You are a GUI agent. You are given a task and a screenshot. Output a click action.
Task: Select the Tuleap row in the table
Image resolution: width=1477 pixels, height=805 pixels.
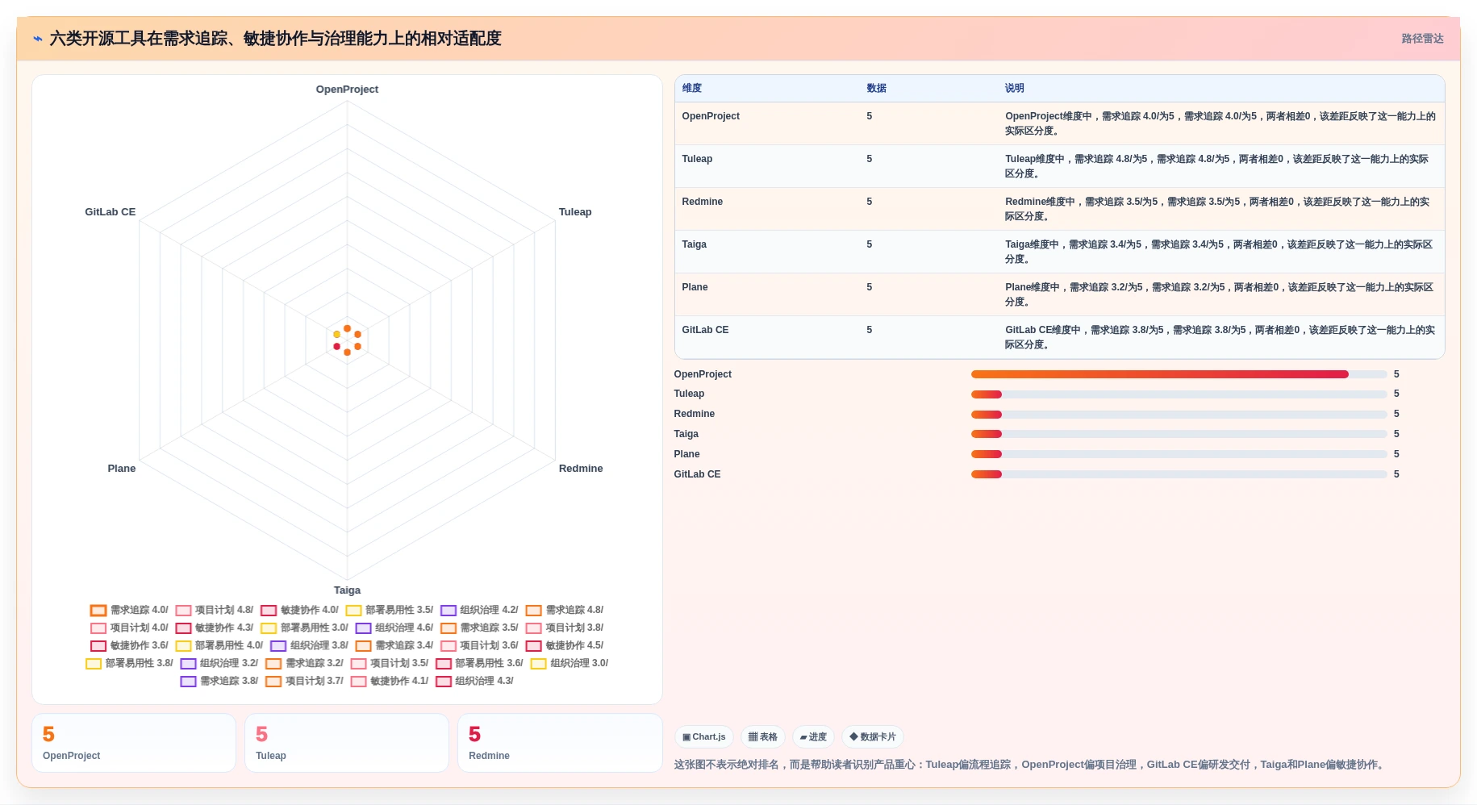1059,166
